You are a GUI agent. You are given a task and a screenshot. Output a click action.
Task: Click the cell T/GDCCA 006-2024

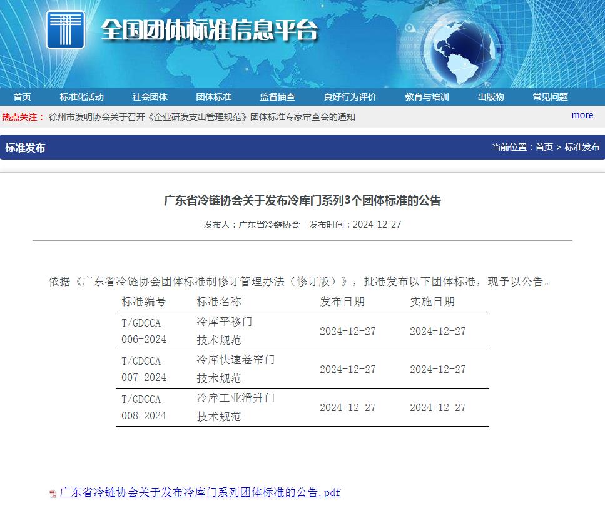(x=144, y=331)
